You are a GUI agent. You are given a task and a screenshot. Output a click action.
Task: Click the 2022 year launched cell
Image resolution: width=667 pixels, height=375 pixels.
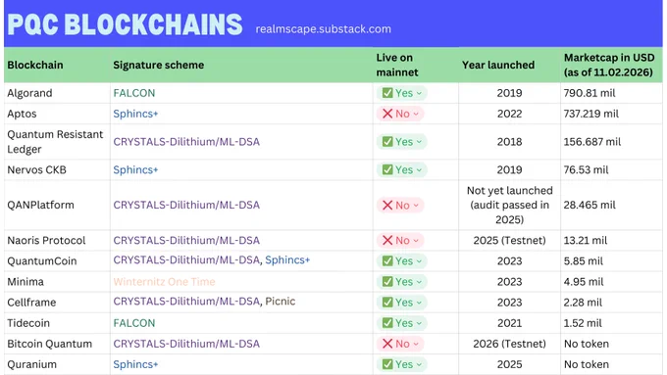510,114
